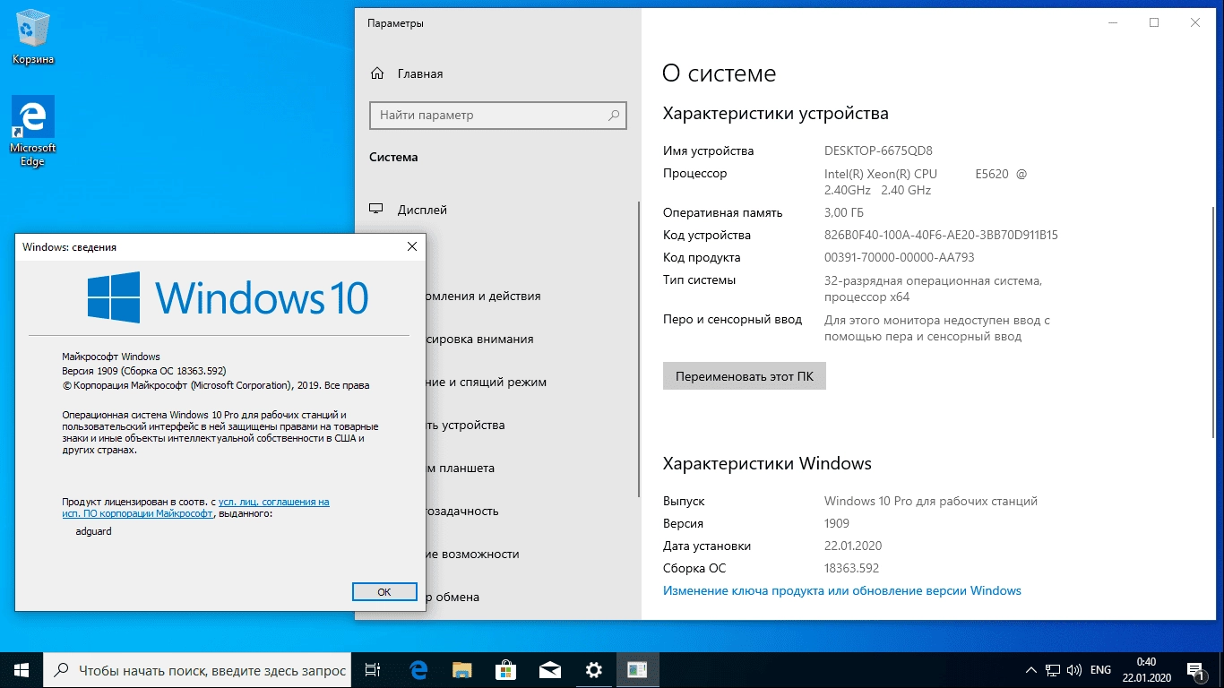Image resolution: width=1224 pixels, height=688 pixels.
Task: Minimize the Параметры Settings window
Action: (1113, 23)
